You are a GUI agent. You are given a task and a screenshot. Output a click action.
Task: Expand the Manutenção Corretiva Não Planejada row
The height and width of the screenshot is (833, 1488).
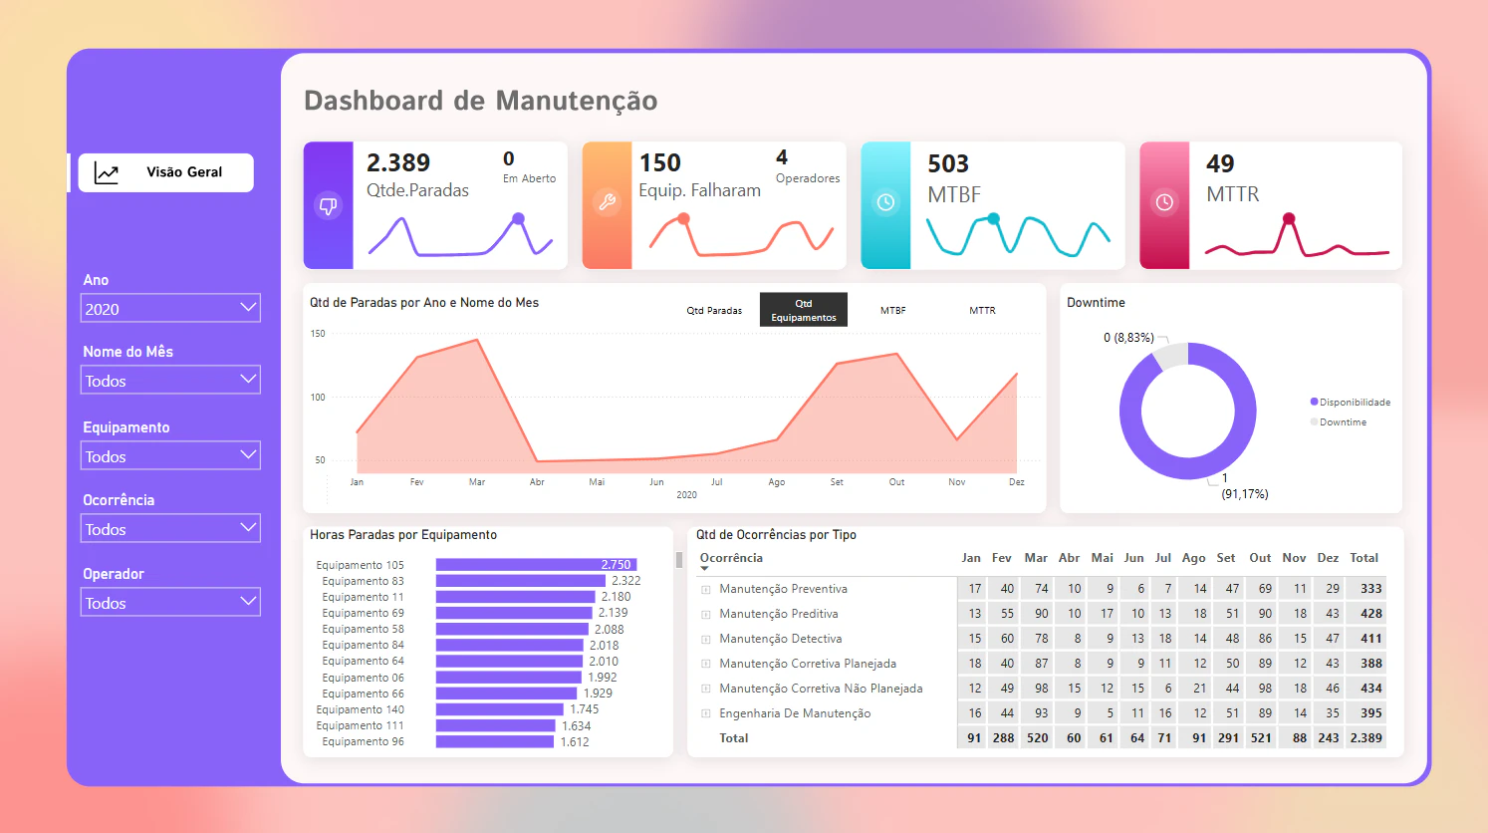coord(706,690)
